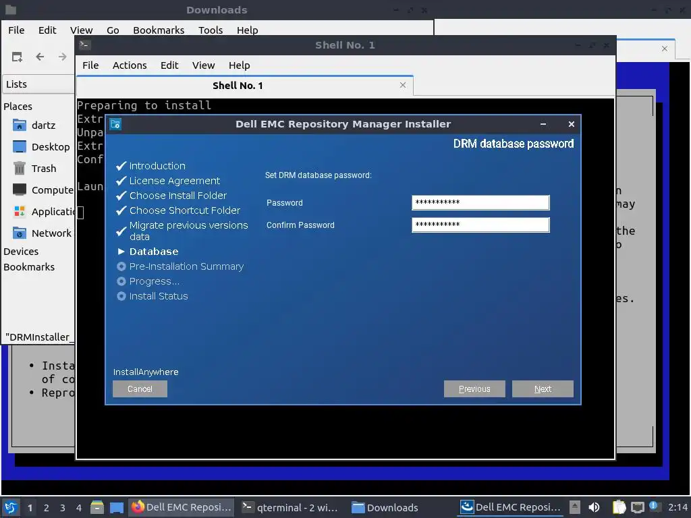This screenshot has height=518, width=691.
Task: Open the terminal View menu
Action: click(x=203, y=65)
